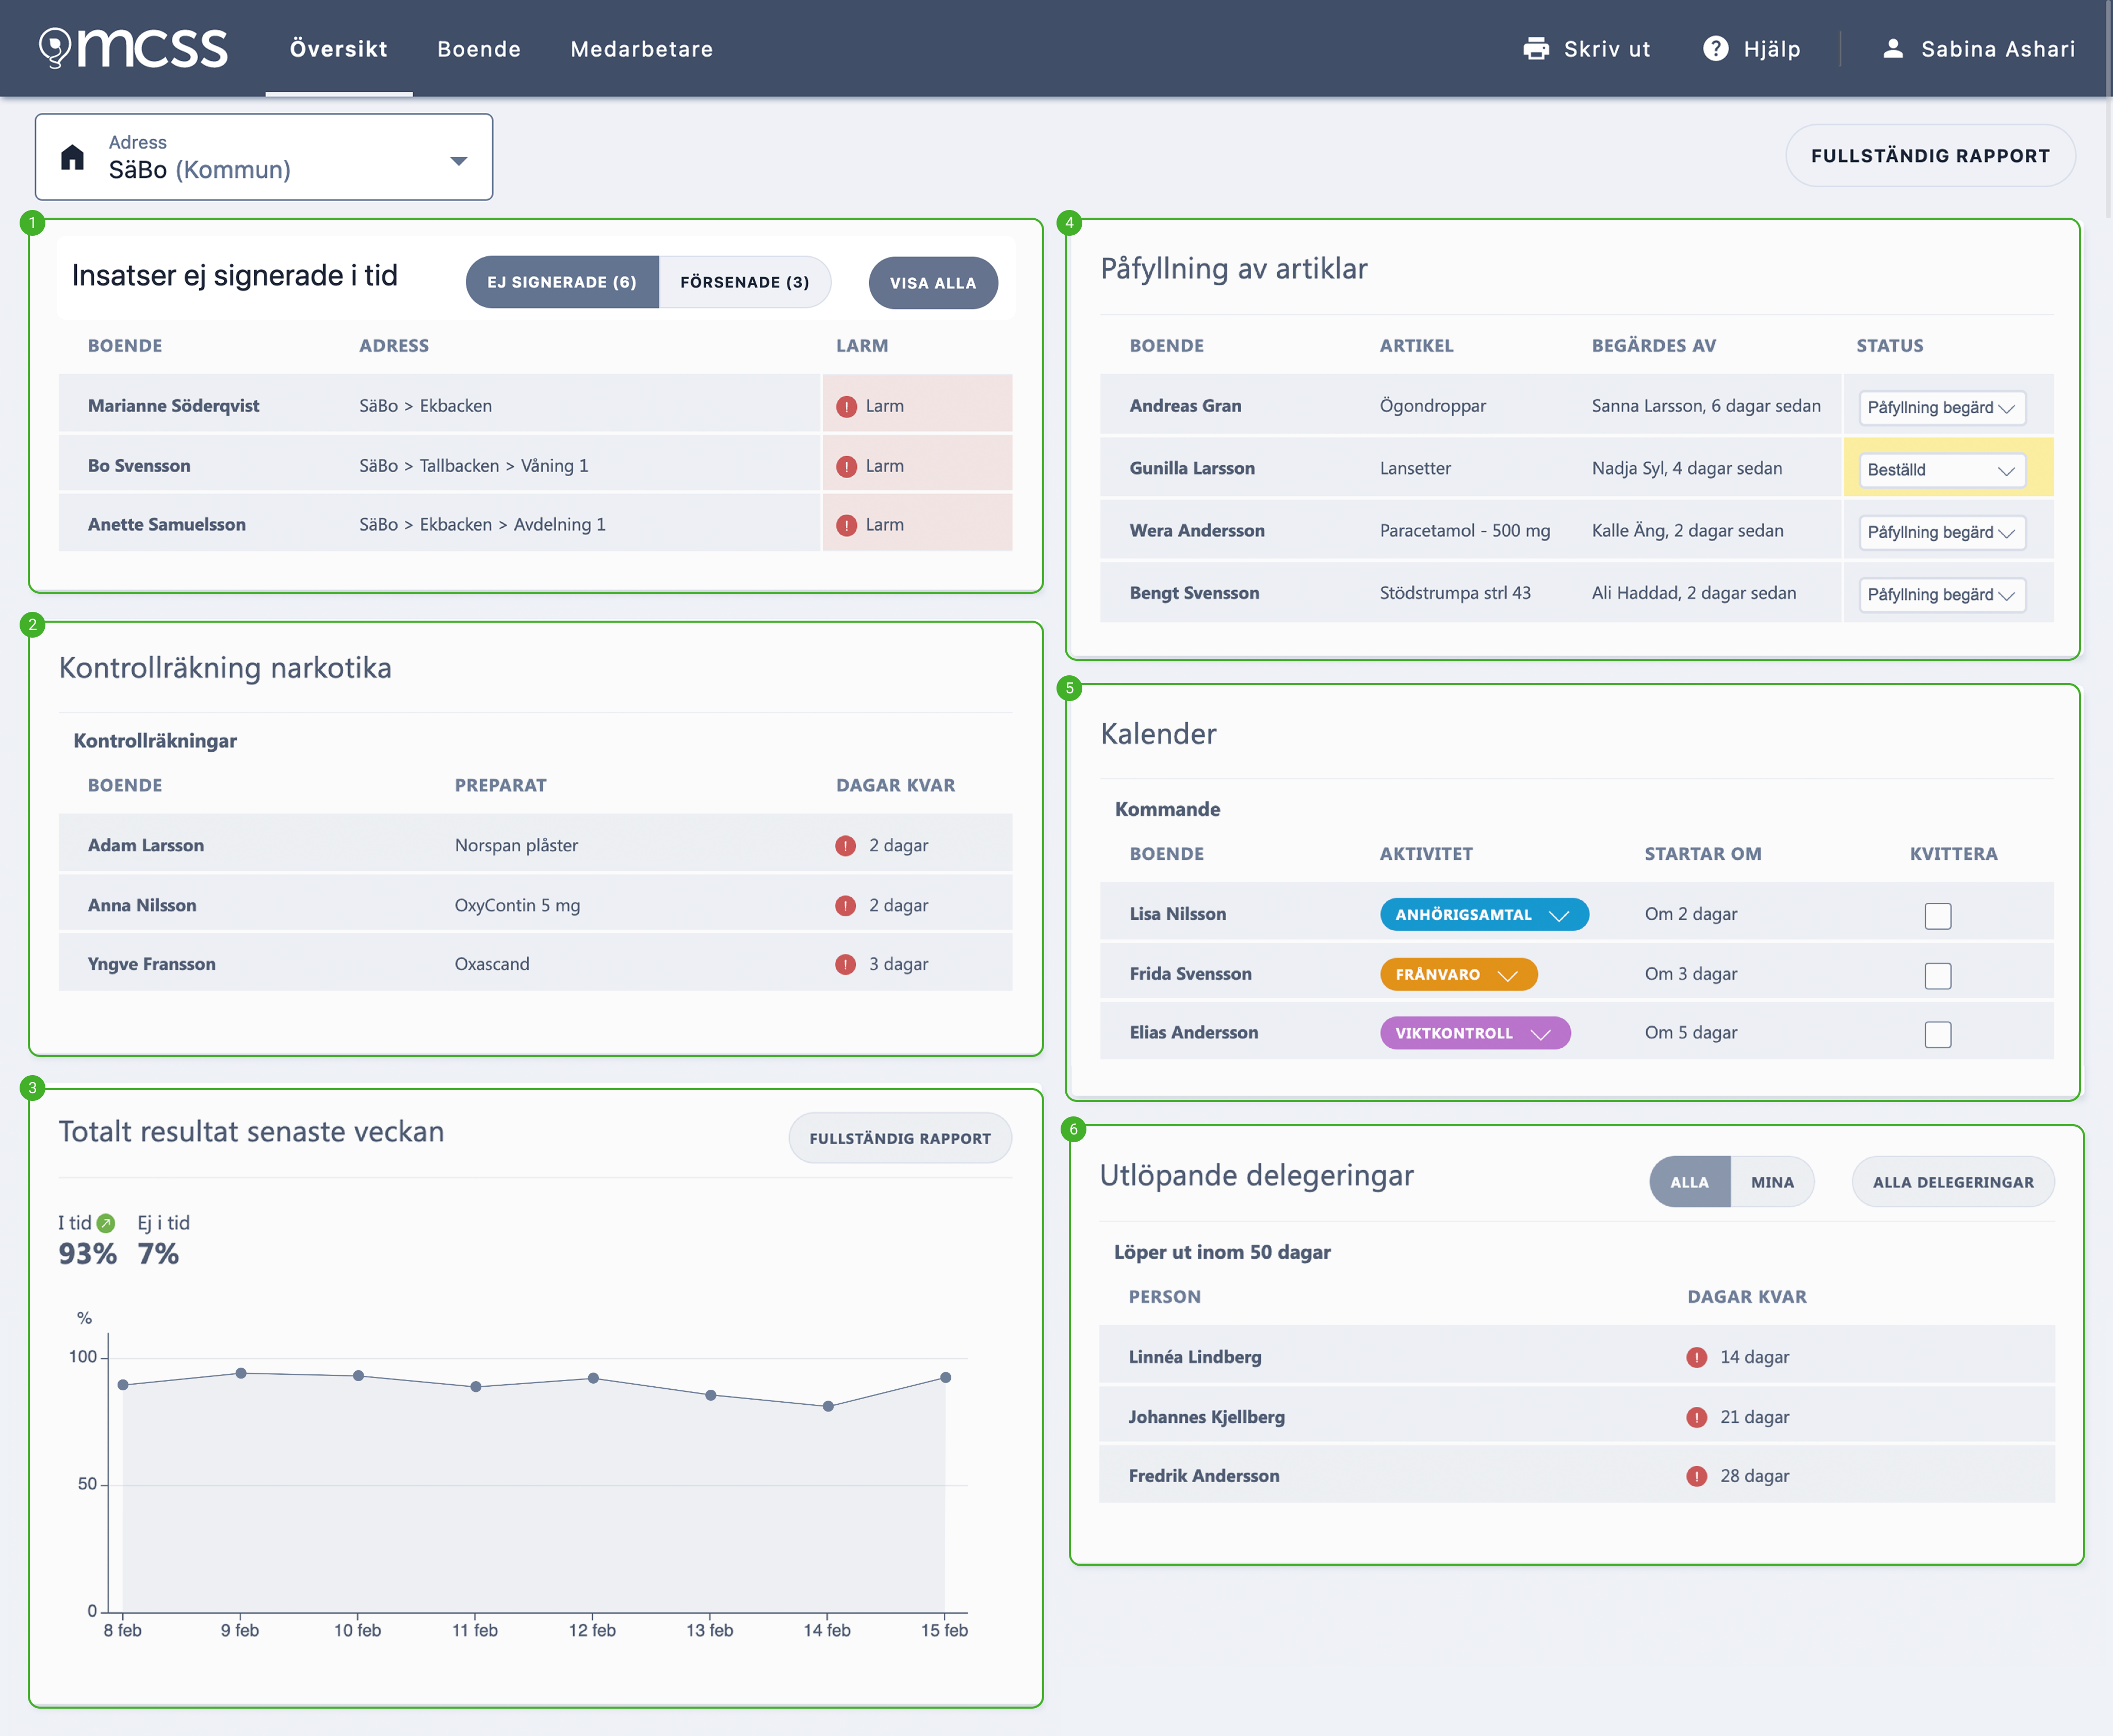
Task: Click the user profile icon for Sabina Ashari
Action: (x=1892, y=49)
